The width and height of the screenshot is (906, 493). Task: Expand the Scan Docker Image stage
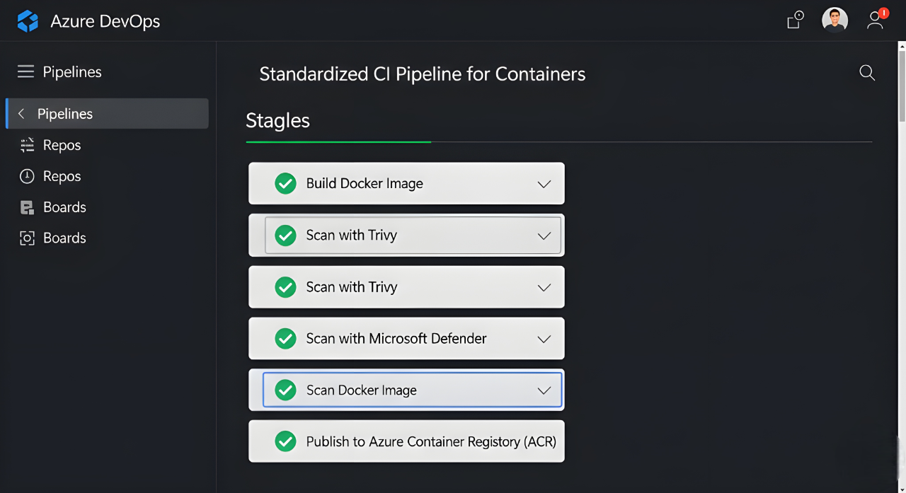[544, 390]
